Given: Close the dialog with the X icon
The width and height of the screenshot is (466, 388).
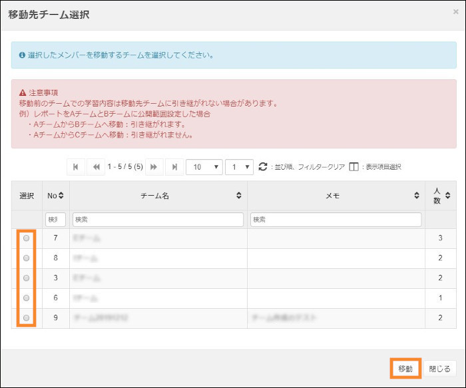Looking at the screenshot, I should click(x=455, y=12).
